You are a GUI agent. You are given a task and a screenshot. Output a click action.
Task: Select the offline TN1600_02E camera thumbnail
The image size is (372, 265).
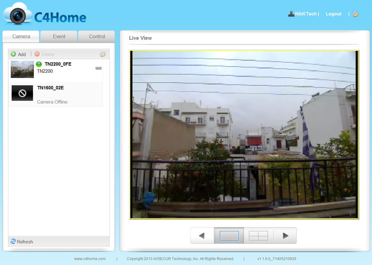(22, 93)
